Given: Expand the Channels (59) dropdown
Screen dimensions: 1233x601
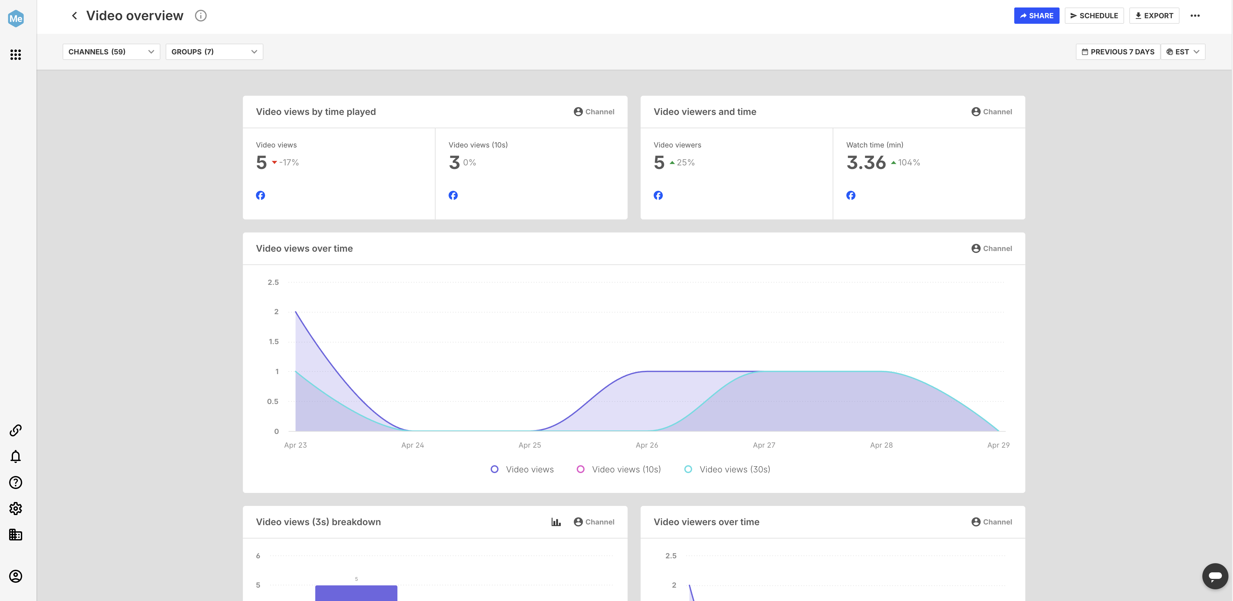Looking at the screenshot, I should tap(111, 52).
